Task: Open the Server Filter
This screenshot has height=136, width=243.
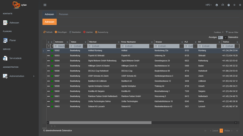Action: (232, 32)
